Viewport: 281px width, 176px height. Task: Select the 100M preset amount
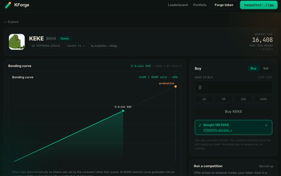pyautogui.click(x=263, y=99)
